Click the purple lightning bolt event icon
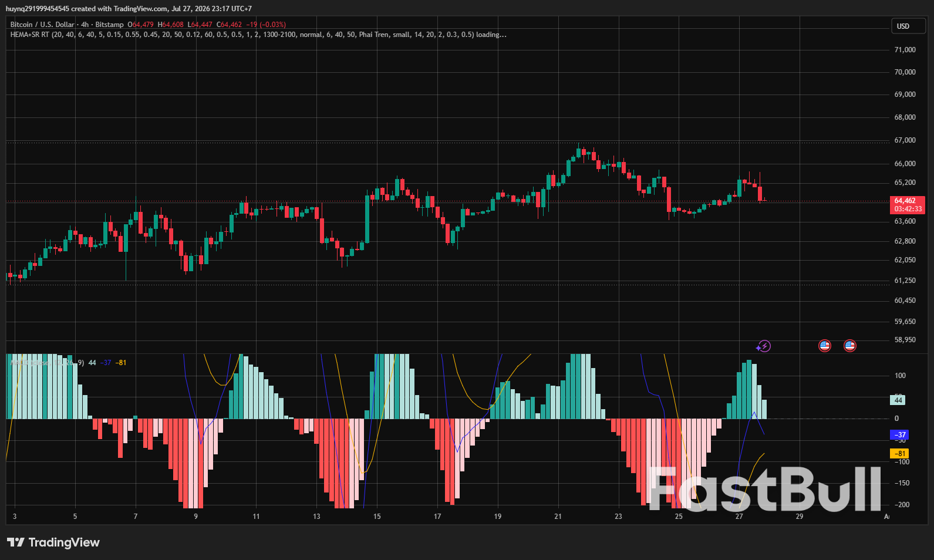Screen dimensions: 934x560 763,346
